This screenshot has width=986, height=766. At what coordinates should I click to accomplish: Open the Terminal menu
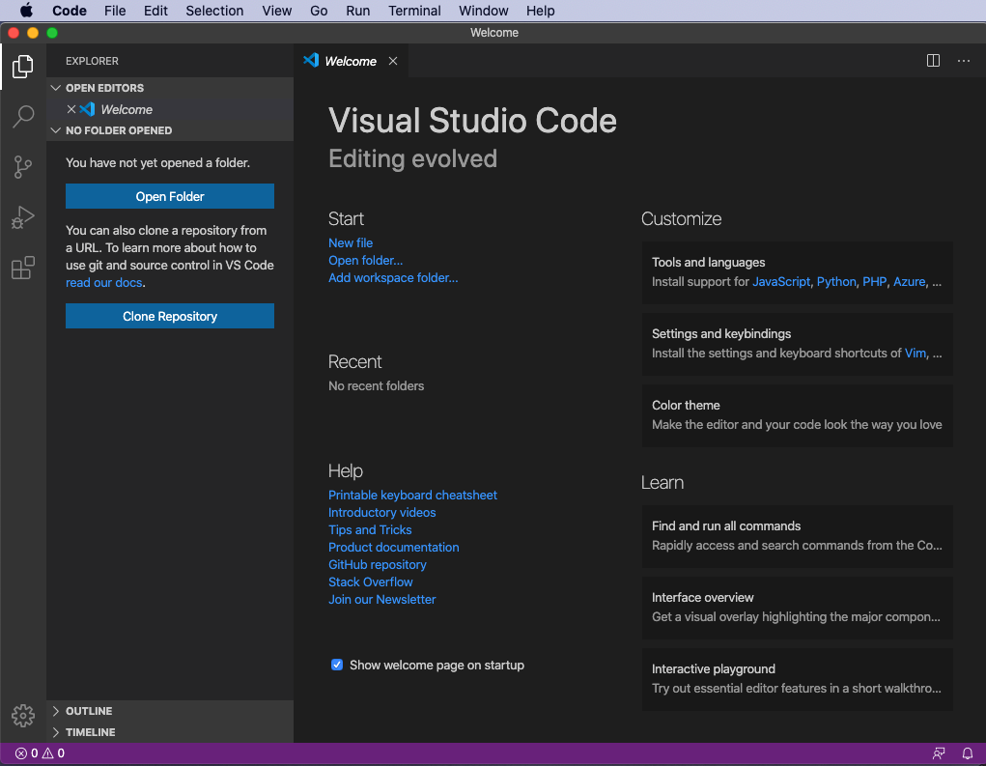(x=414, y=11)
